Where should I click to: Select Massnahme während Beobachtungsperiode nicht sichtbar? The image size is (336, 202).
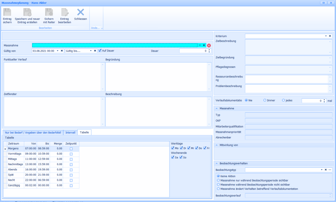218,185
